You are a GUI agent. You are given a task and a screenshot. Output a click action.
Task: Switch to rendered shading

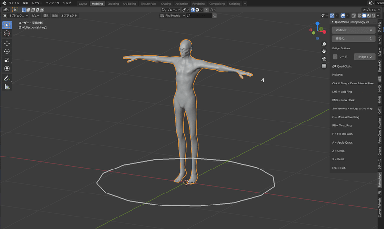(373, 16)
